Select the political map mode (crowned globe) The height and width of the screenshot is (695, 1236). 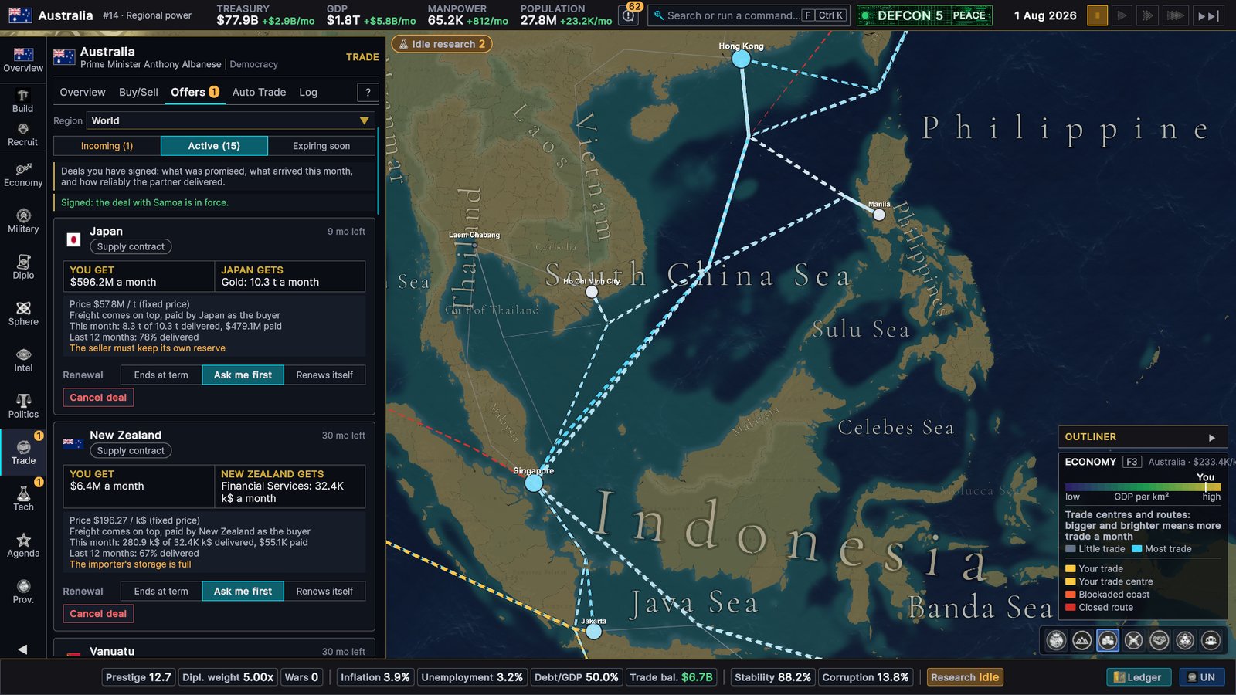click(x=1056, y=640)
